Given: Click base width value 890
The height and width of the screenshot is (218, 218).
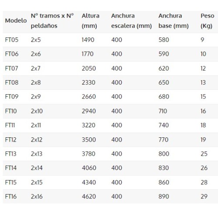Looking at the screenshot, I should click(x=164, y=197).
